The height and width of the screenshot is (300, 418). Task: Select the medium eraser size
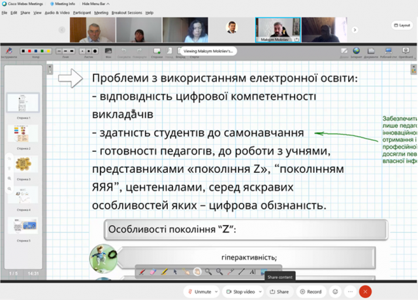pos(89,51)
